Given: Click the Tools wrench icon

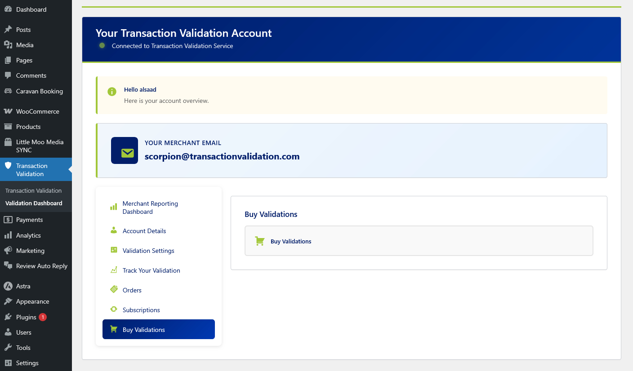Looking at the screenshot, I should tap(8, 348).
